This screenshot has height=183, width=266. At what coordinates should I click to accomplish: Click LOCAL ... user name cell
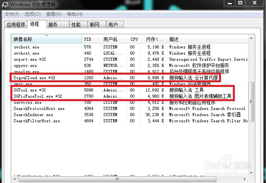113,53
